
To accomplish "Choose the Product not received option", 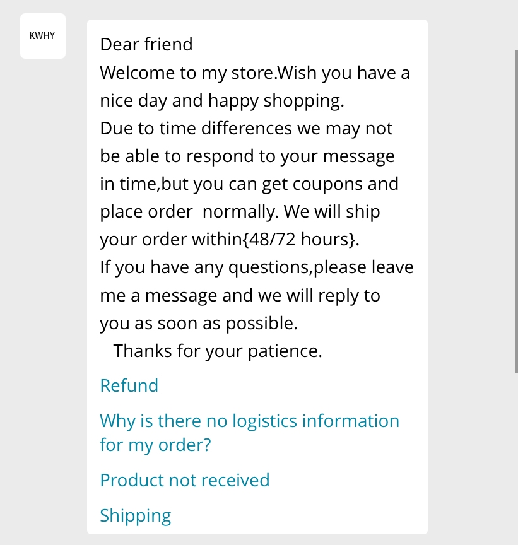I will 185,480.
